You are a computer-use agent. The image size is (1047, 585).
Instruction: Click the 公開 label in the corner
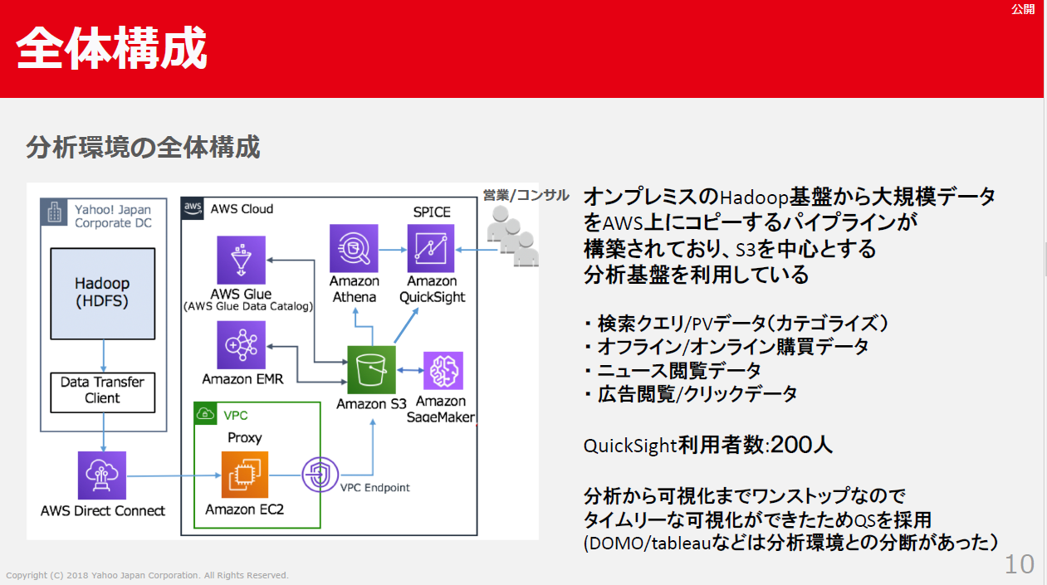[x=1023, y=10]
